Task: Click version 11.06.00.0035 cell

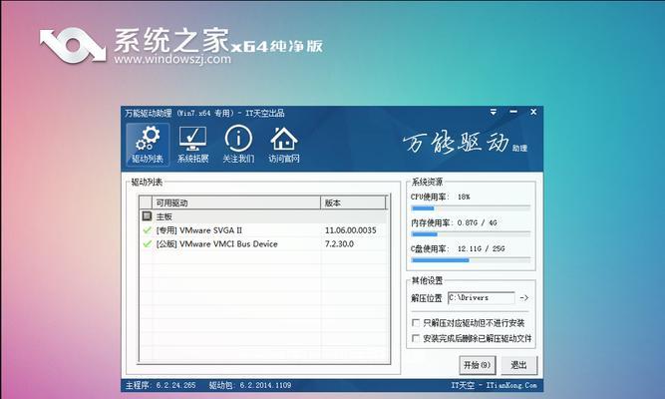Action: (x=350, y=230)
